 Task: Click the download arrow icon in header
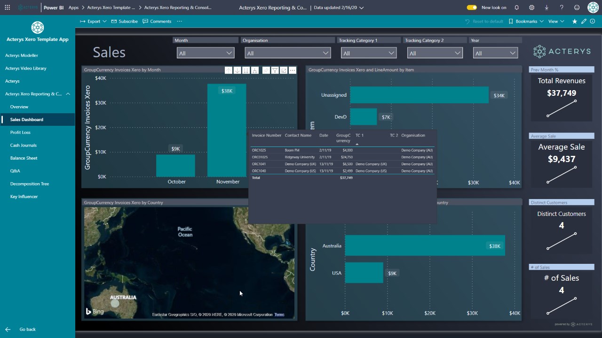[x=547, y=8]
